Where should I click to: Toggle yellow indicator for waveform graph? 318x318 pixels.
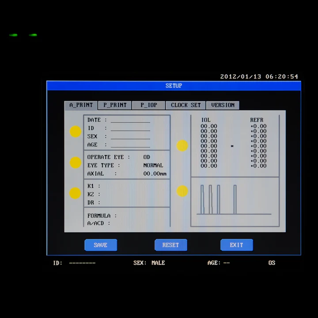[x=182, y=191]
